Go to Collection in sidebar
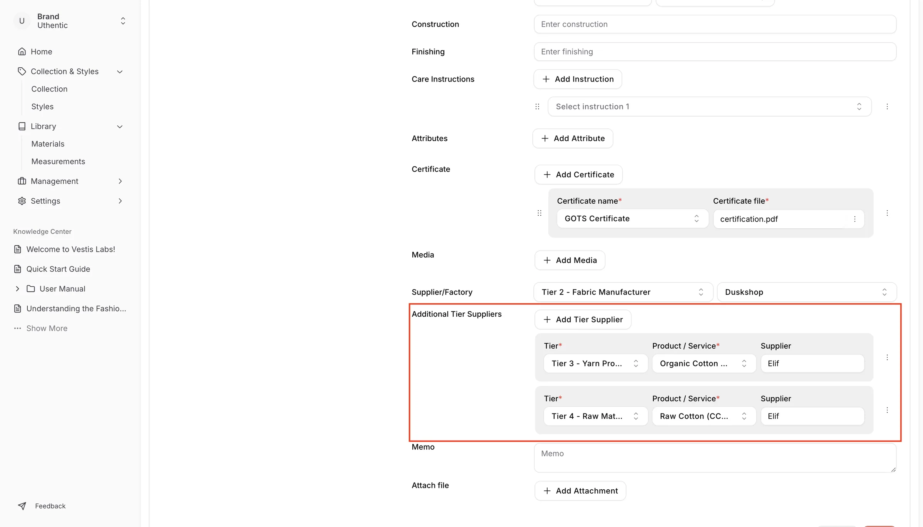This screenshot has width=923, height=527. point(49,89)
